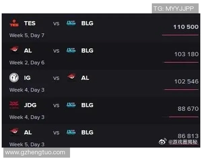Click the TG: MYYJJPP label
This screenshot has height=161, width=202.
tap(174, 9)
